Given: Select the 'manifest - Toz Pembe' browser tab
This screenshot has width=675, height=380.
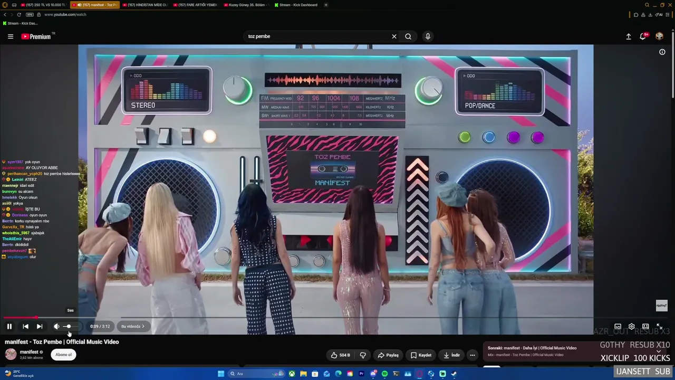Looking at the screenshot, I should point(95,5).
